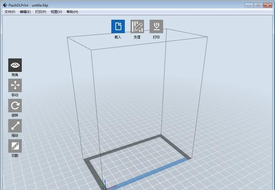
Task: Close the FlashDLPrint window
Action: 268,5
